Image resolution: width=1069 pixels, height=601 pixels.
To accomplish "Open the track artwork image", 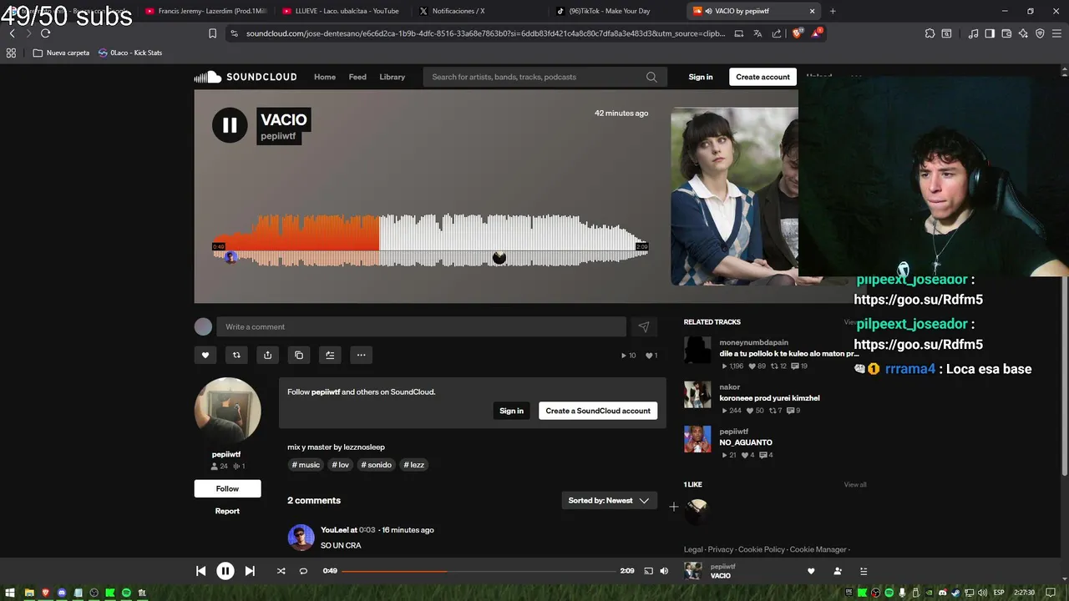I will pos(734,196).
